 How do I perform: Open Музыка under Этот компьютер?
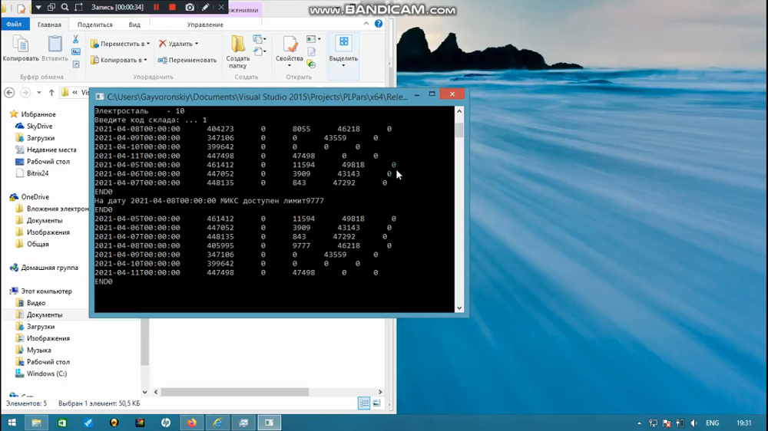coord(38,350)
